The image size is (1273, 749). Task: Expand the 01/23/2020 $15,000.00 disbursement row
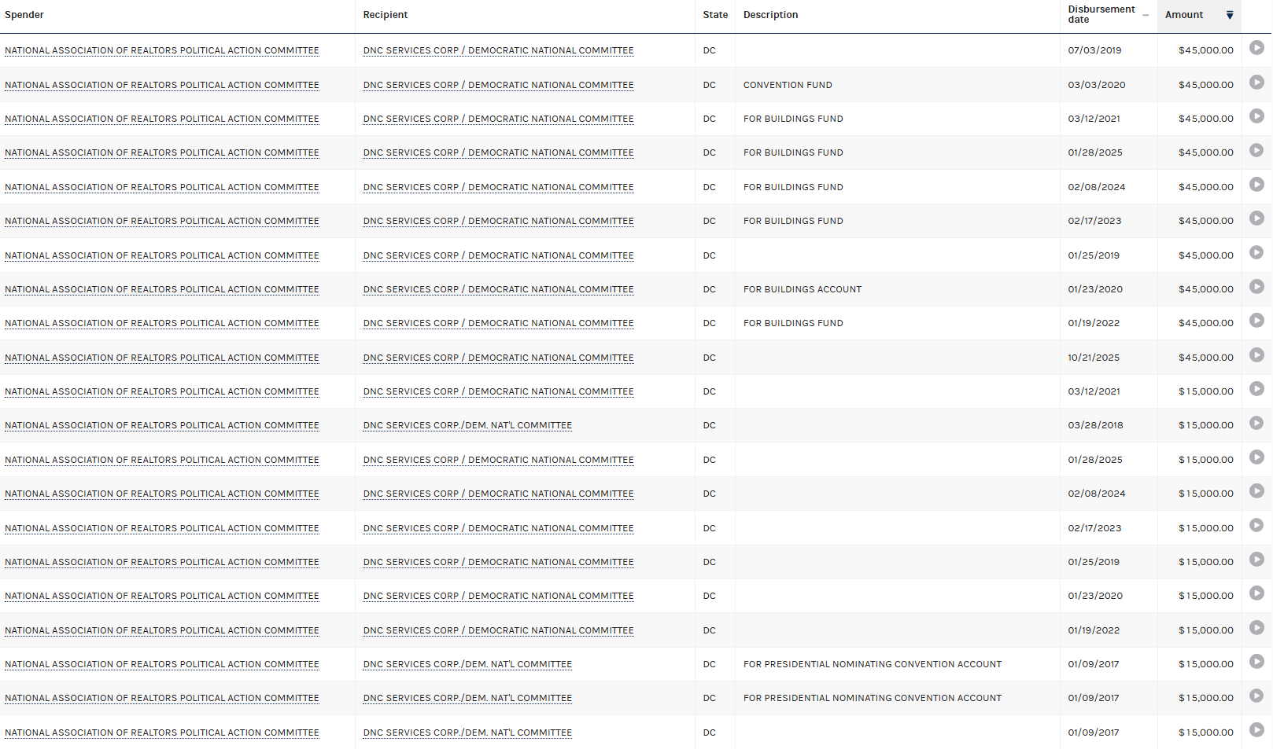point(1256,593)
